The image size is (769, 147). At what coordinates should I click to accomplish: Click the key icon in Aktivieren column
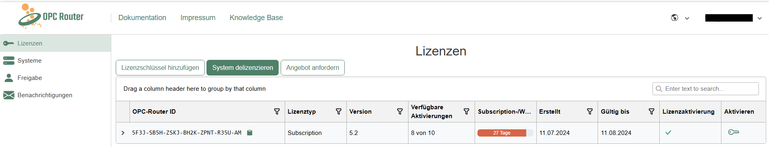(x=734, y=132)
